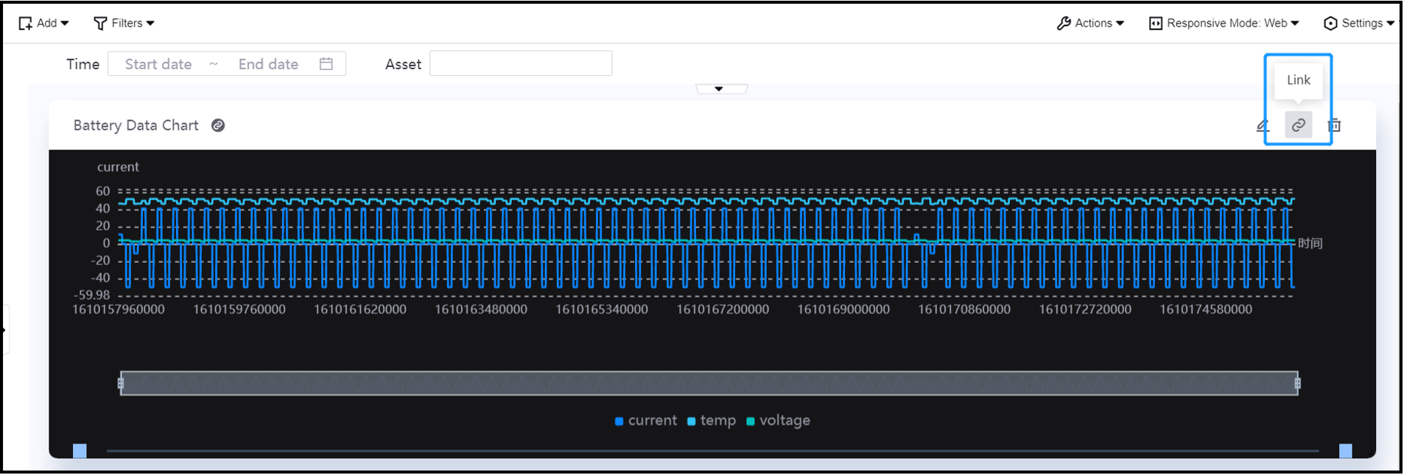Click the Start date field
The image size is (1404, 475).
click(158, 64)
